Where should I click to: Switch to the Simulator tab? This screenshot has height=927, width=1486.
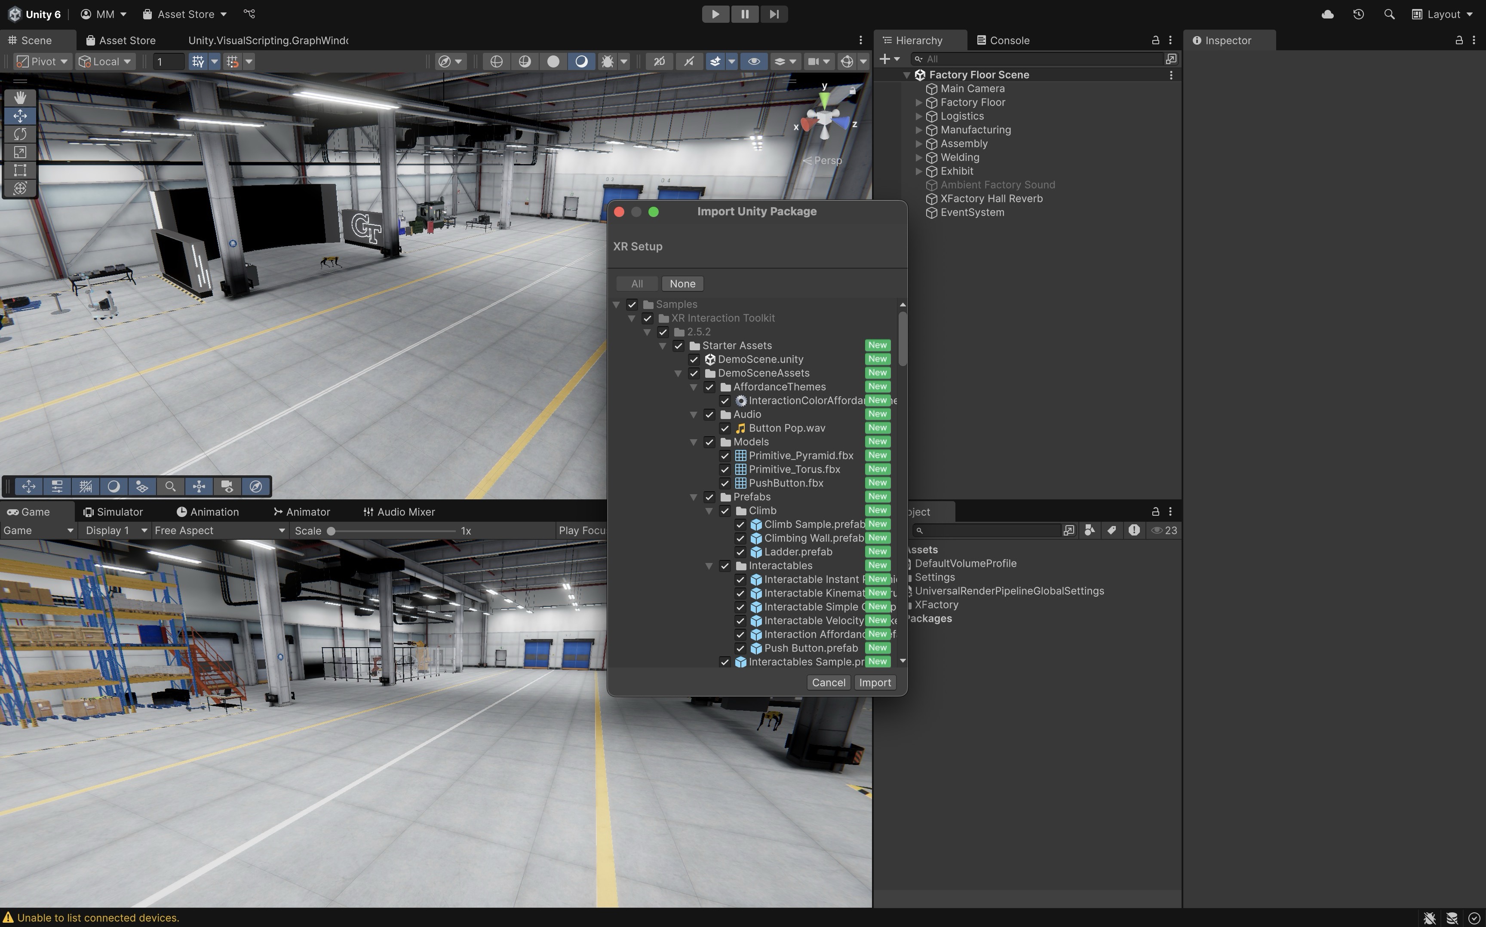pos(114,512)
